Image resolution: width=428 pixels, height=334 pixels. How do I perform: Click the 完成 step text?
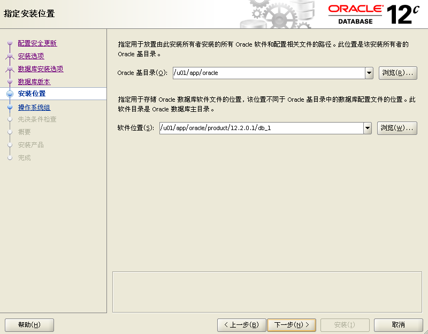pyautogui.click(x=24, y=158)
